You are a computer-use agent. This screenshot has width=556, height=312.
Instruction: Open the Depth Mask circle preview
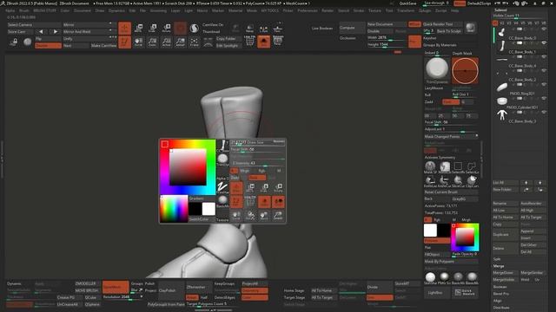[465, 71]
